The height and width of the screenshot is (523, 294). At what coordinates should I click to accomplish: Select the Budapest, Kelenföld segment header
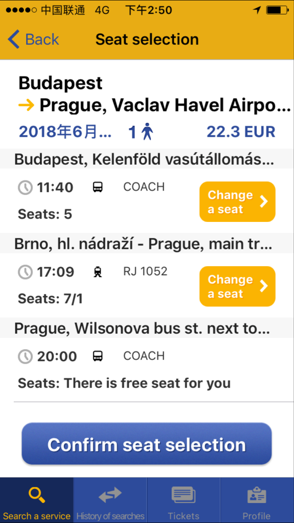pos(144,159)
